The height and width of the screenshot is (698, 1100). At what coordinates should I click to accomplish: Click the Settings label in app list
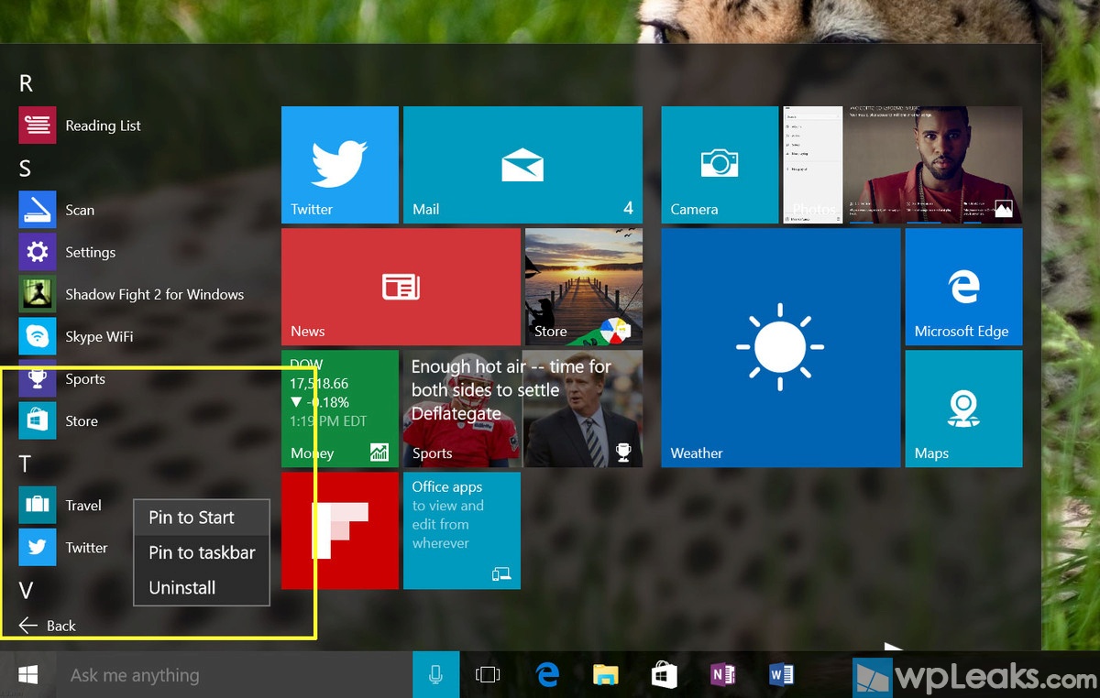point(90,252)
